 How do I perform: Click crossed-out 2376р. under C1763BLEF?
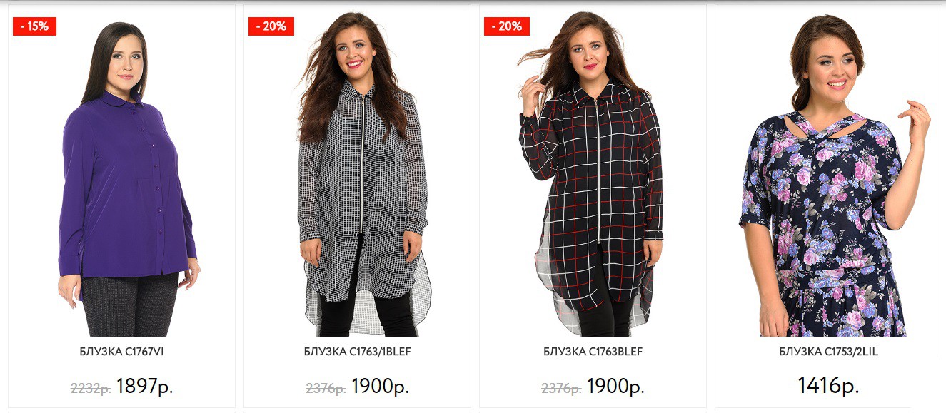[x=562, y=389]
